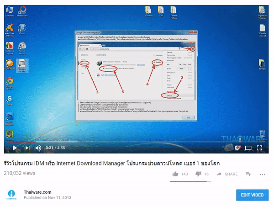The image size is (274, 207).
Task: Mute the video volume
Action: tap(38, 148)
